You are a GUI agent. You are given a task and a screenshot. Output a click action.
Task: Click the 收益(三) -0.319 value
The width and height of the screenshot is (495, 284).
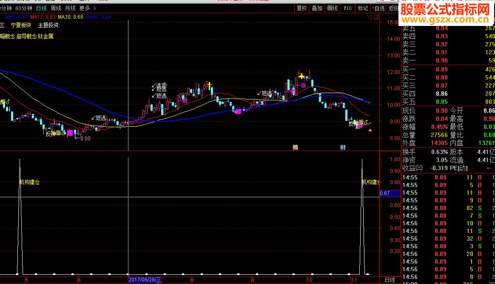439,168
